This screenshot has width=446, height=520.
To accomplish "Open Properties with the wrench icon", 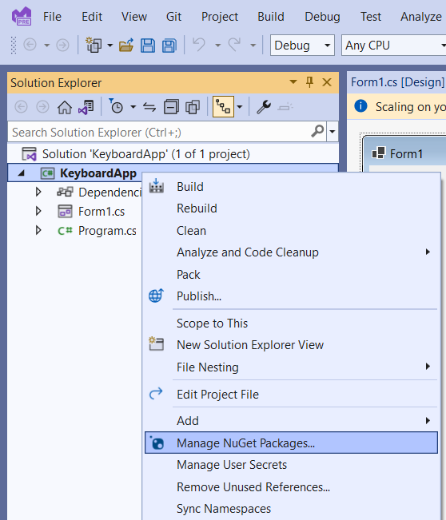I will (x=264, y=107).
